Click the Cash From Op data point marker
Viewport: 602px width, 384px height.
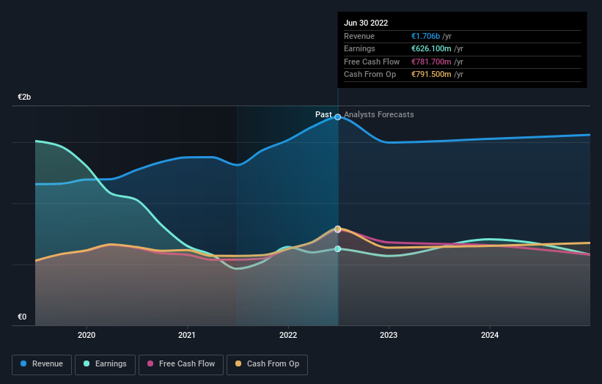[x=337, y=229]
